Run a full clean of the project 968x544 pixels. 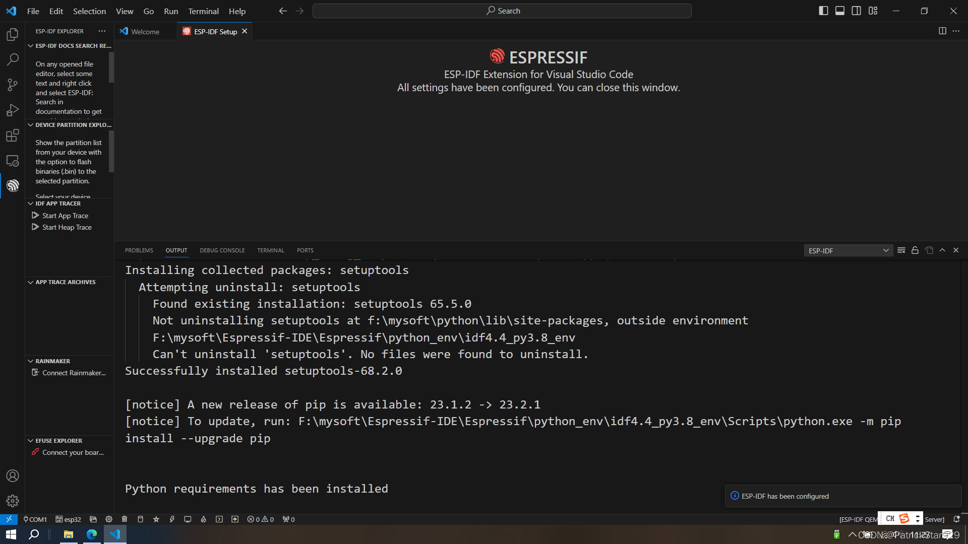(x=125, y=519)
